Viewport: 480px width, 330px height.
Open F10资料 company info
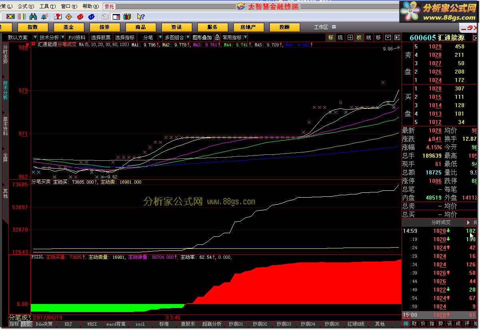pos(77,37)
